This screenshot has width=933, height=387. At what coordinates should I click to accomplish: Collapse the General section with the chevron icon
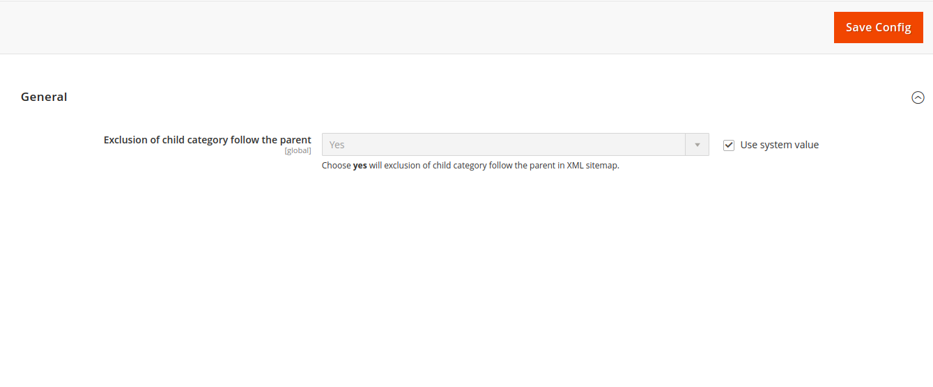pyautogui.click(x=918, y=97)
